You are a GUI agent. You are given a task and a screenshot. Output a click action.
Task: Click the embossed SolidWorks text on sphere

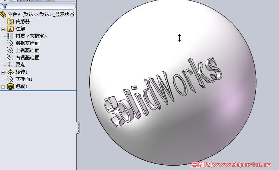click(162, 92)
